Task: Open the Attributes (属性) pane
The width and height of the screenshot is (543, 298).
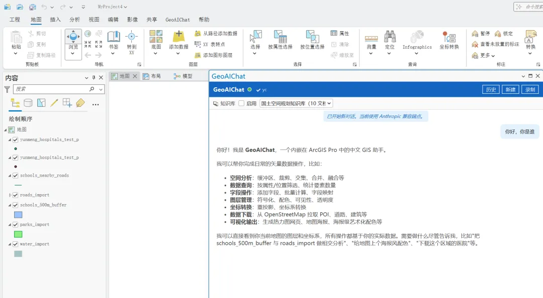Action: pyautogui.click(x=340, y=33)
